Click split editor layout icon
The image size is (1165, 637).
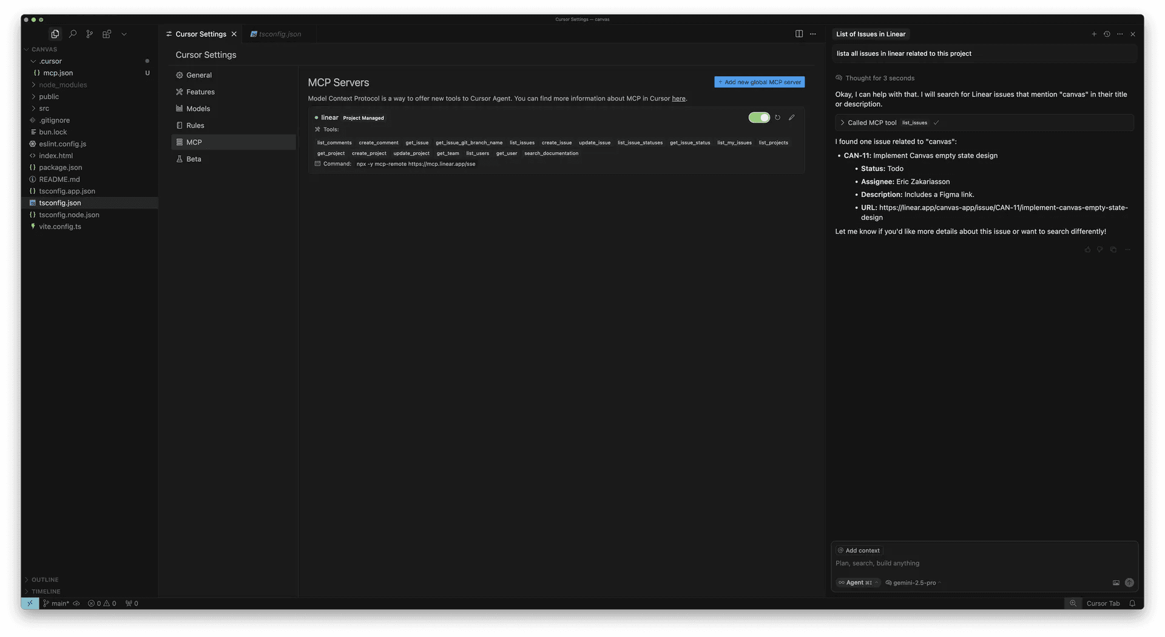[x=799, y=34]
